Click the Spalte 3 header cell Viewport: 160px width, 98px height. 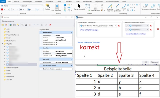pyautogui.click(x=128, y=75)
